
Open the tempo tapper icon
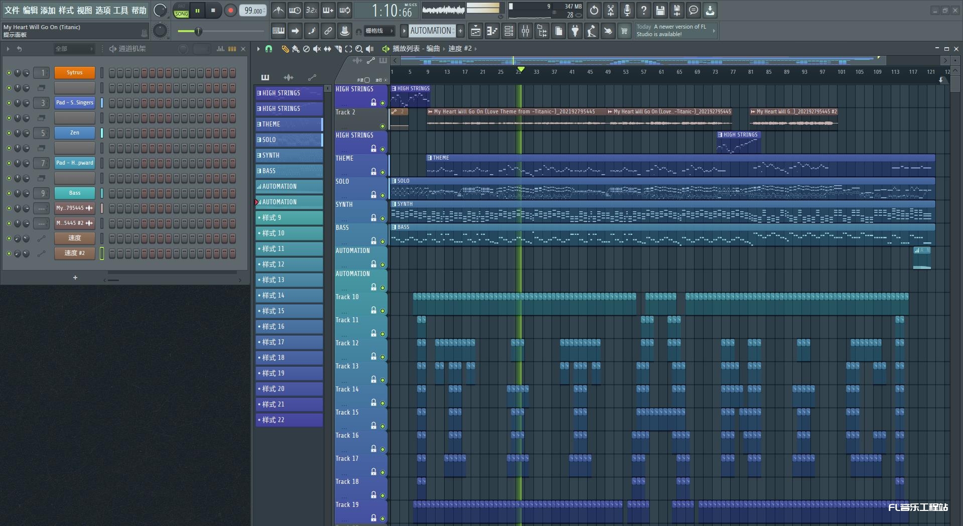(x=592, y=31)
